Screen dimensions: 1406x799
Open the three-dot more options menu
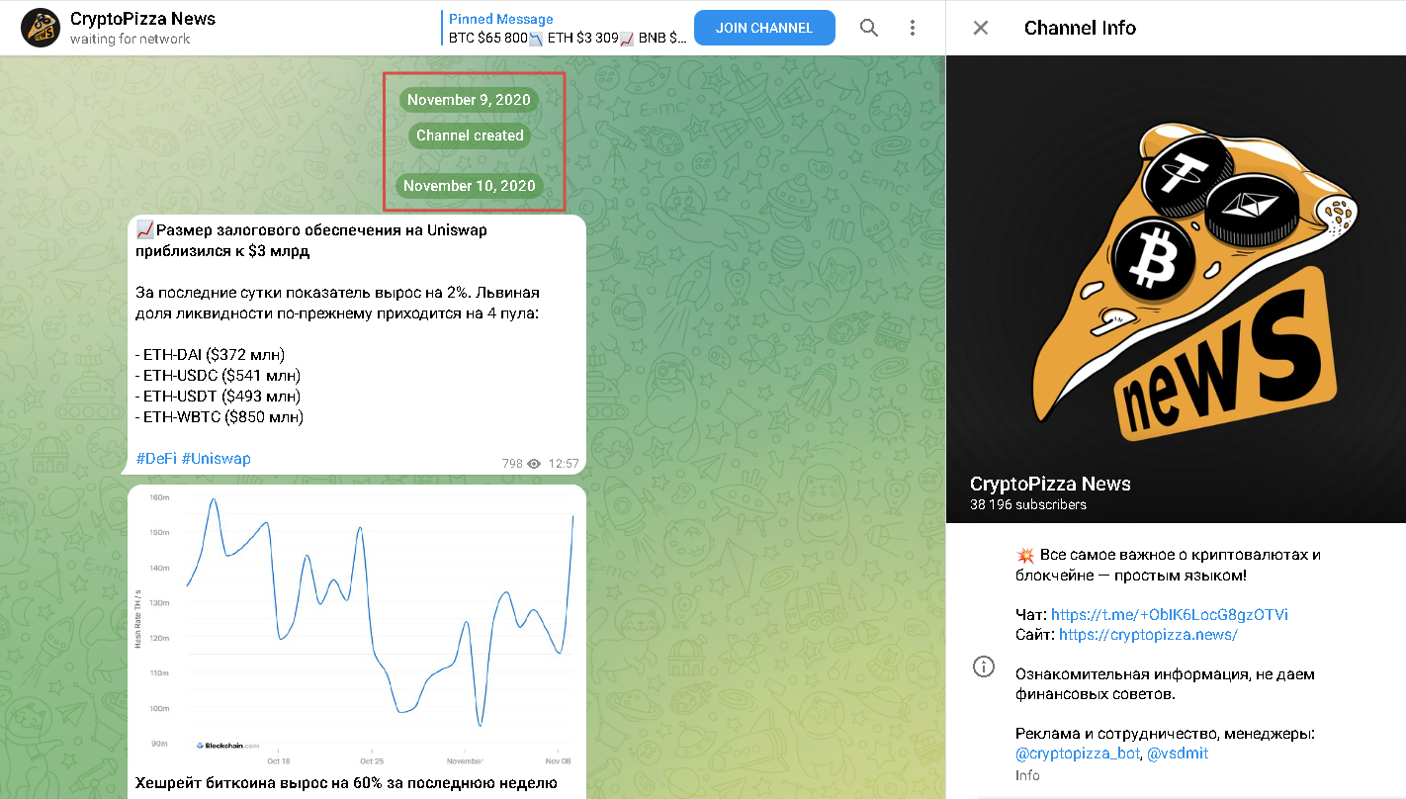tap(913, 28)
